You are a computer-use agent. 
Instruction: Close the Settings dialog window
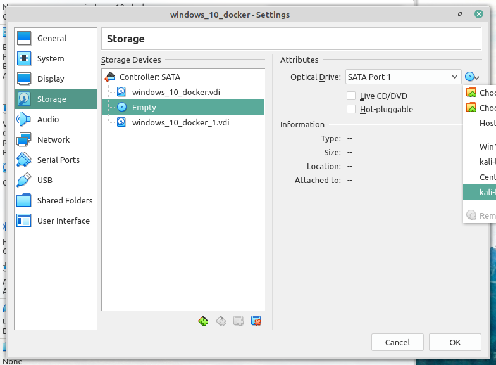tap(478, 14)
